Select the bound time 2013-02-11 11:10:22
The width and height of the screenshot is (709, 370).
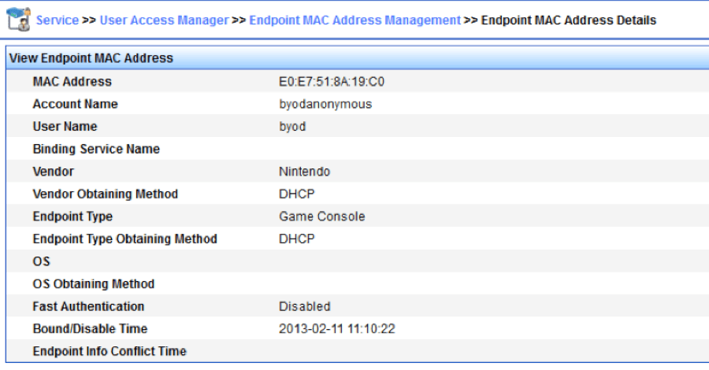pyautogui.click(x=336, y=329)
